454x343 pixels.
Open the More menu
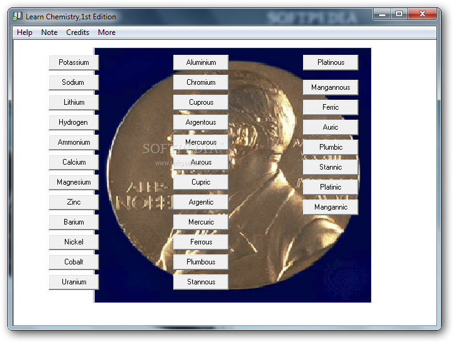107,32
